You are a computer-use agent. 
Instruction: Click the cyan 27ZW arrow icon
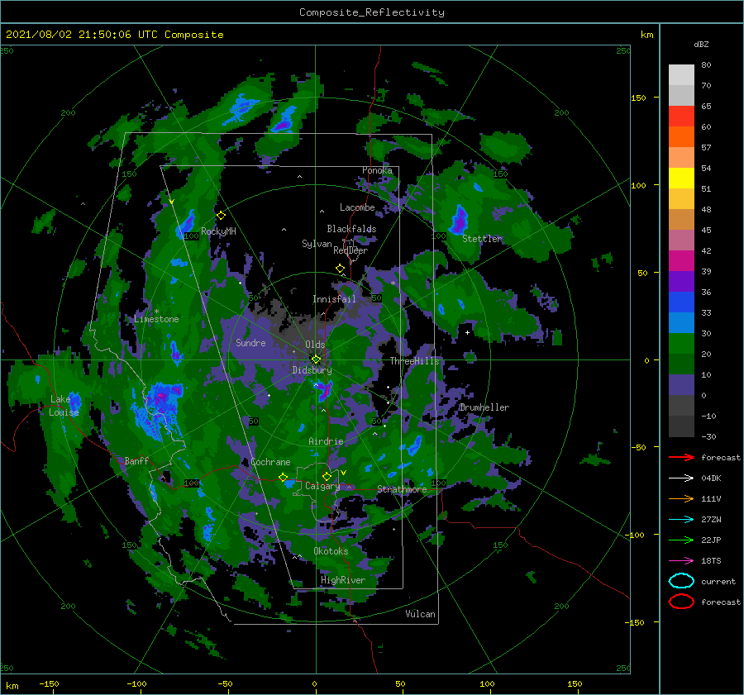click(681, 520)
